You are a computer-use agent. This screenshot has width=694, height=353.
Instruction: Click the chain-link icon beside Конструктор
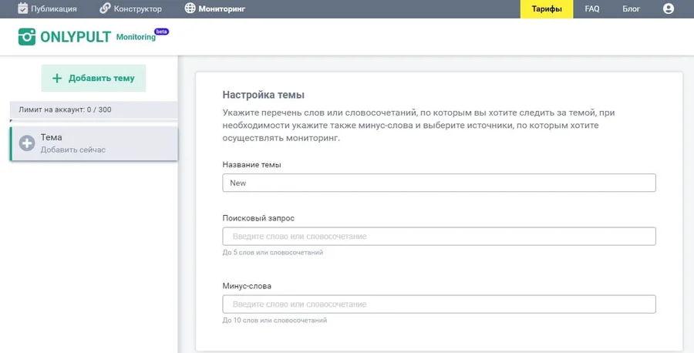106,9
